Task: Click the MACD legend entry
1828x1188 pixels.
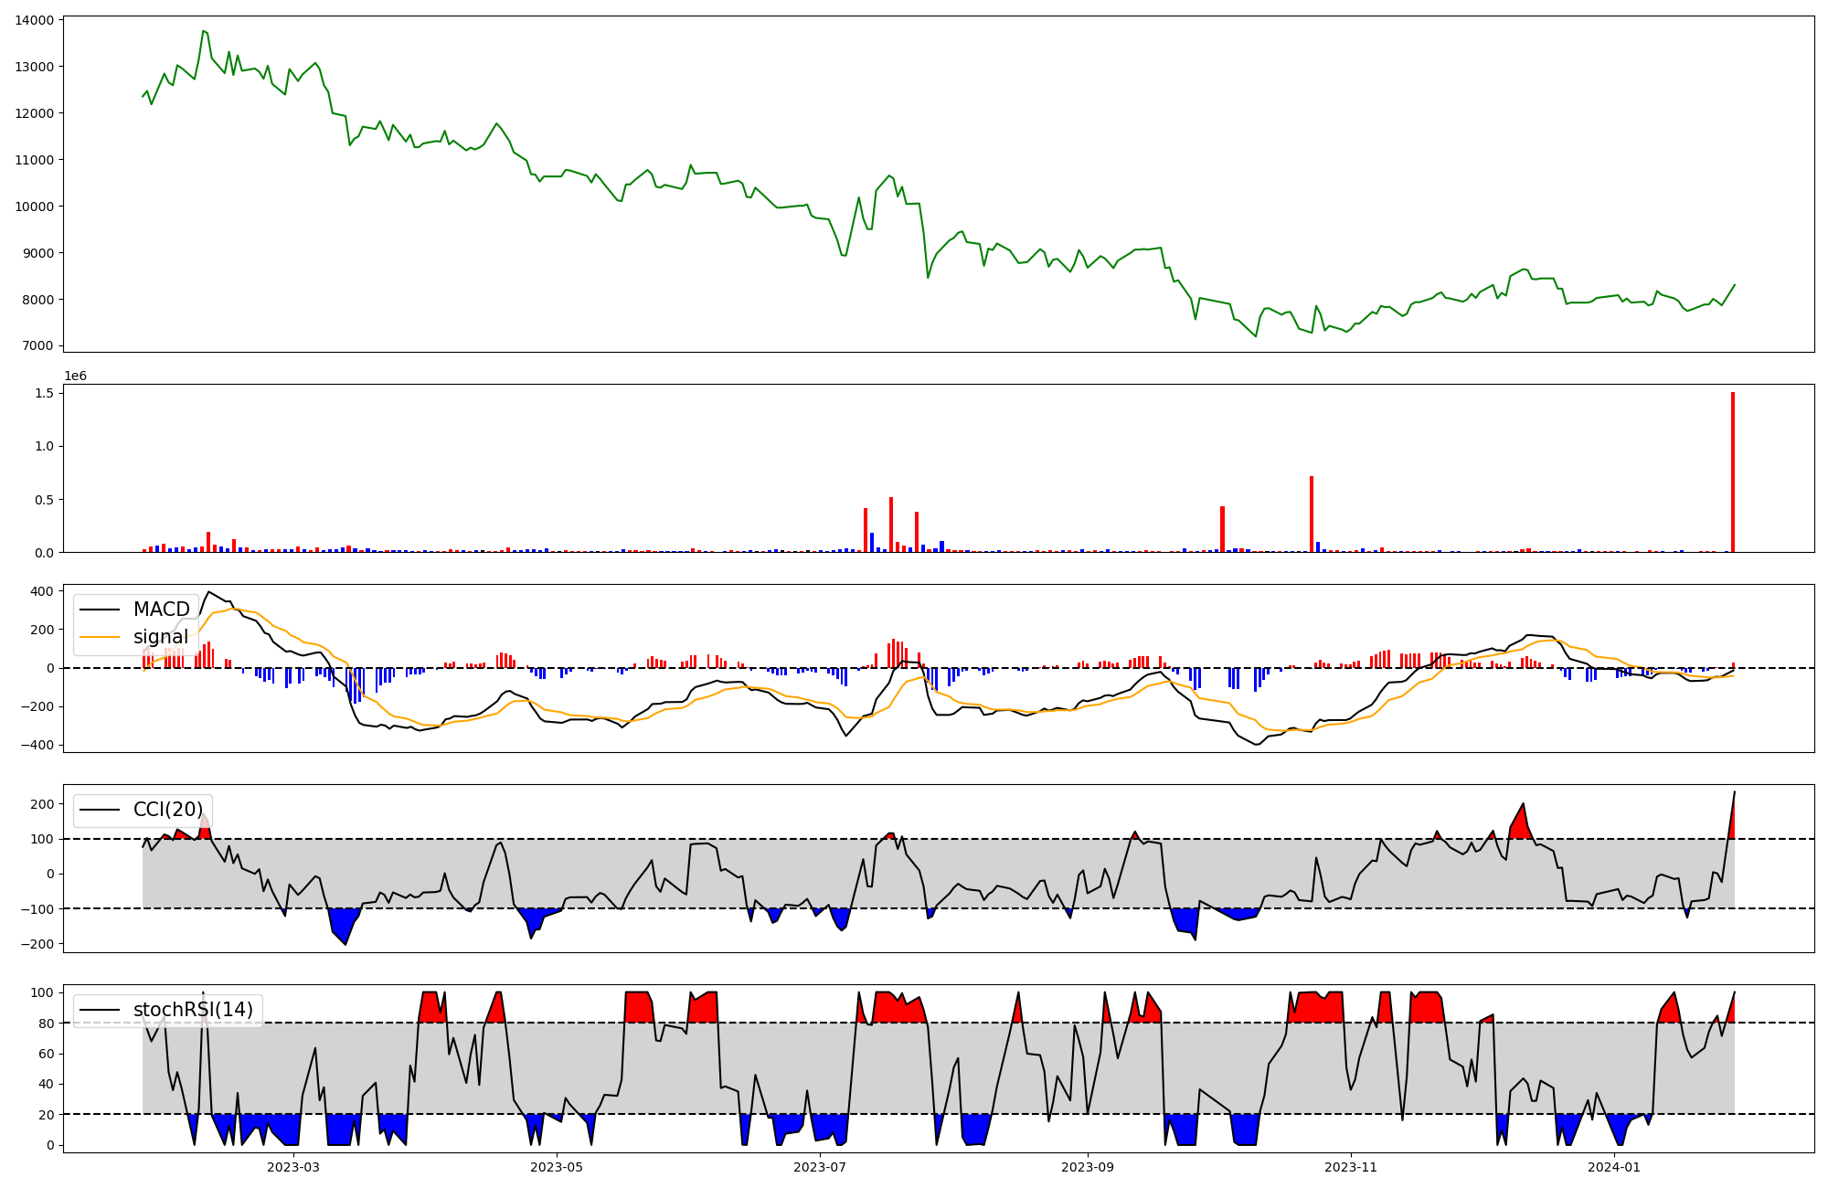Action: (161, 610)
